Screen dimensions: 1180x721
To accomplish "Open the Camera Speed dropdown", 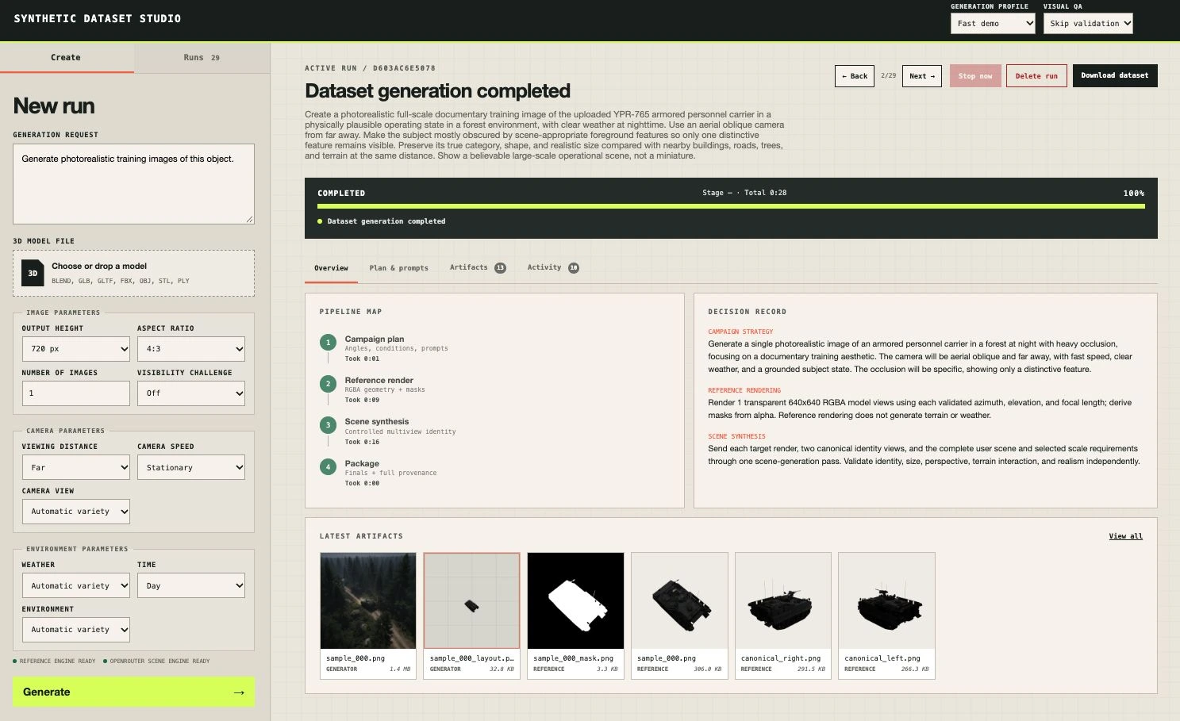I will (x=191, y=467).
